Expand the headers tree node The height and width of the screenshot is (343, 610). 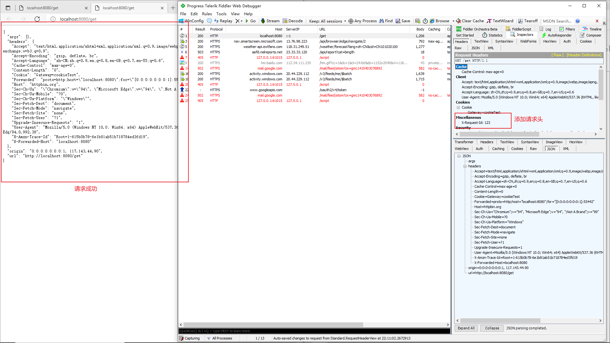click(x=464, y=166)
